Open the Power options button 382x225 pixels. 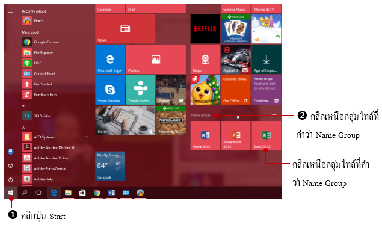(x=10, y=180)
